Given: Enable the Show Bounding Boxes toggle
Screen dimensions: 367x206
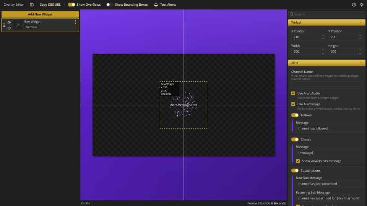Looking at the screenshot, I should [110, 5].
